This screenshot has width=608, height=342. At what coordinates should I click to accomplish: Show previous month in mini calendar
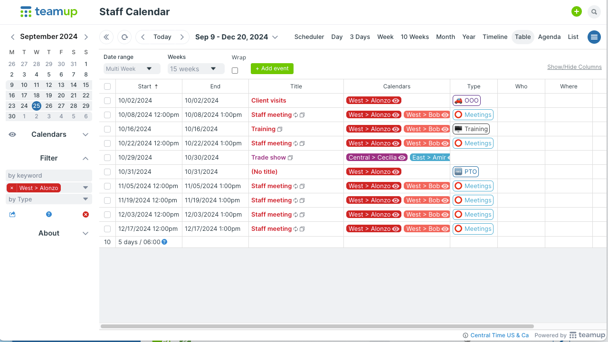coord(13,37)
